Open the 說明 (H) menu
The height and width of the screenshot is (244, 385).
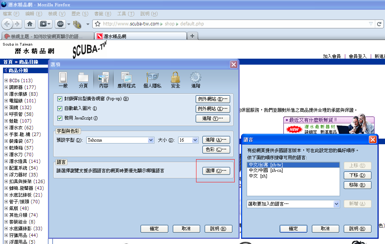coord(149,14)
